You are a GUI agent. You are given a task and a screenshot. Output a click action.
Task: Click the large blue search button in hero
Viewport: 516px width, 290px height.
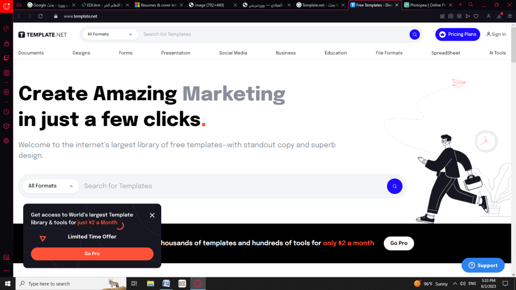click(395, 186)
